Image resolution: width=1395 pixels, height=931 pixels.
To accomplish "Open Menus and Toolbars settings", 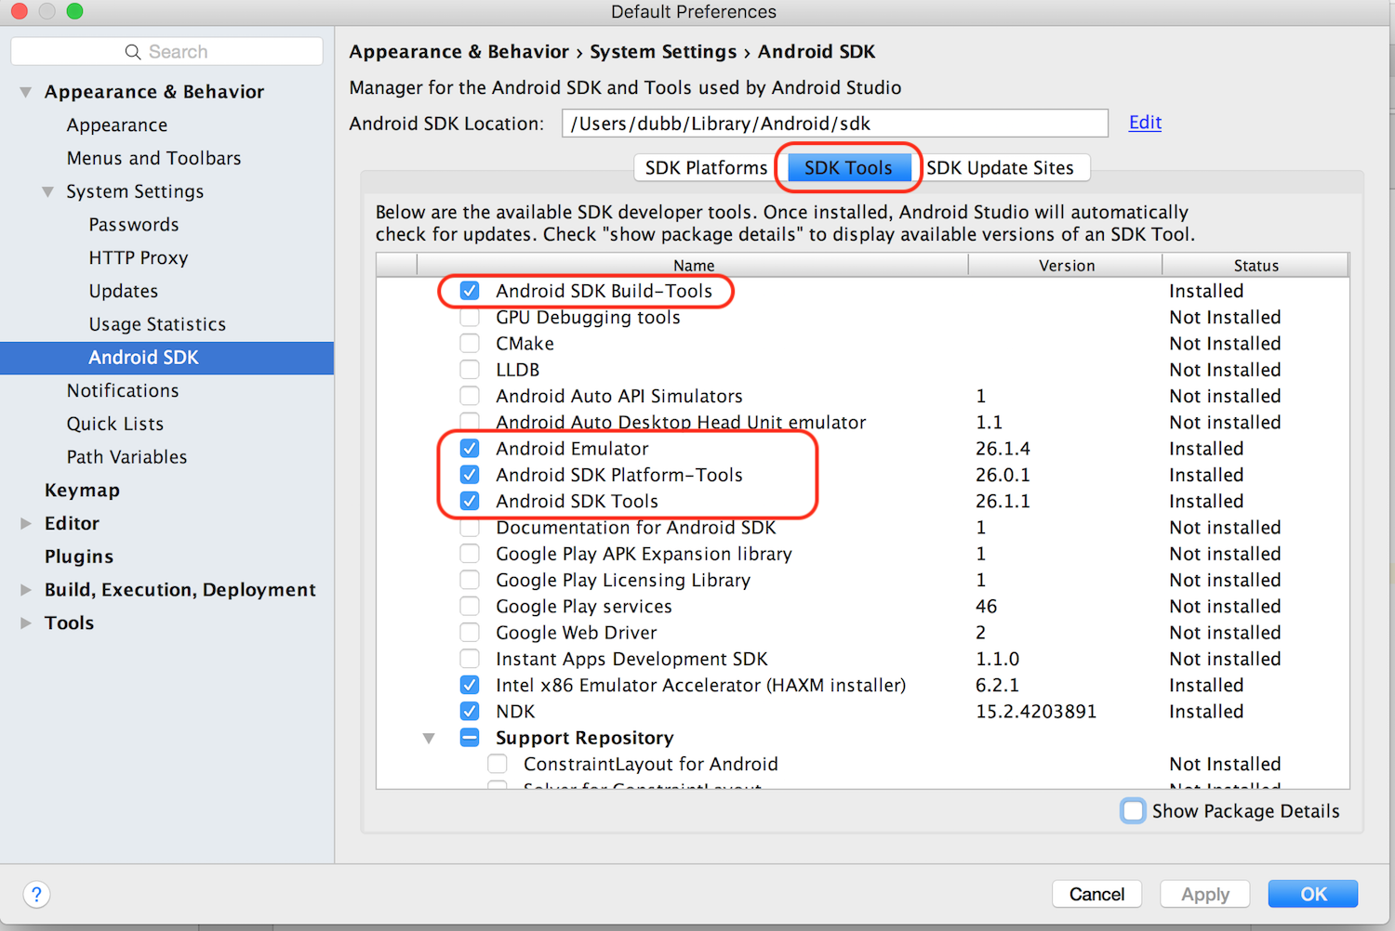I will point(153,159).
